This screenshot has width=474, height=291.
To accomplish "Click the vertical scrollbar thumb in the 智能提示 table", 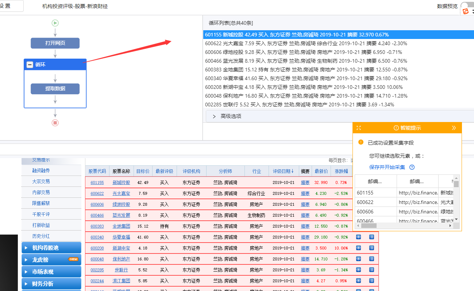I will (456, 184).
